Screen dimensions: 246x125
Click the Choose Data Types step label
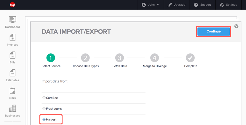click(86, 66)
